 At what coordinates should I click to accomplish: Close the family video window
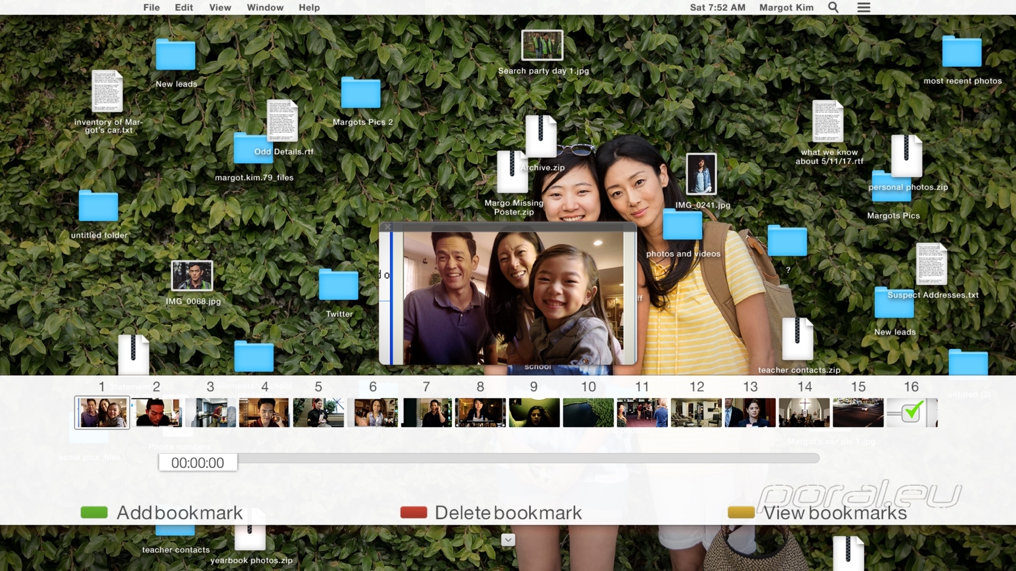388,227
